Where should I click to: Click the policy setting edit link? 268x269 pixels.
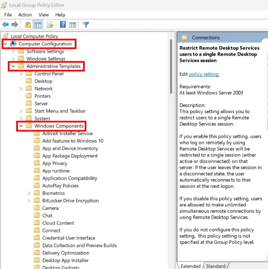click(204, 74)
